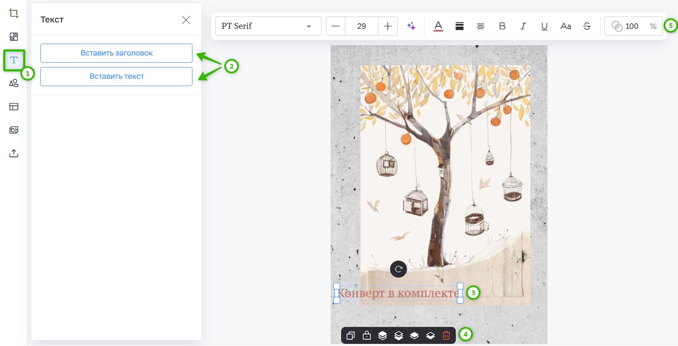Open the layout templates tool in sidebar

coord(14,106)
